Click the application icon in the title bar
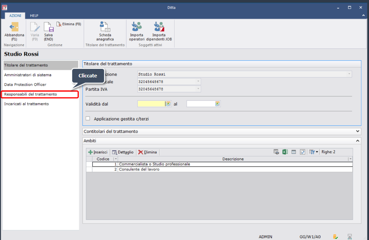 [x=5, y=7]
